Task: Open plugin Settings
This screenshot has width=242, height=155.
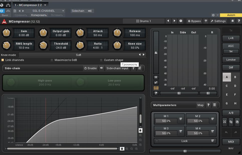Action: [218, 21]
